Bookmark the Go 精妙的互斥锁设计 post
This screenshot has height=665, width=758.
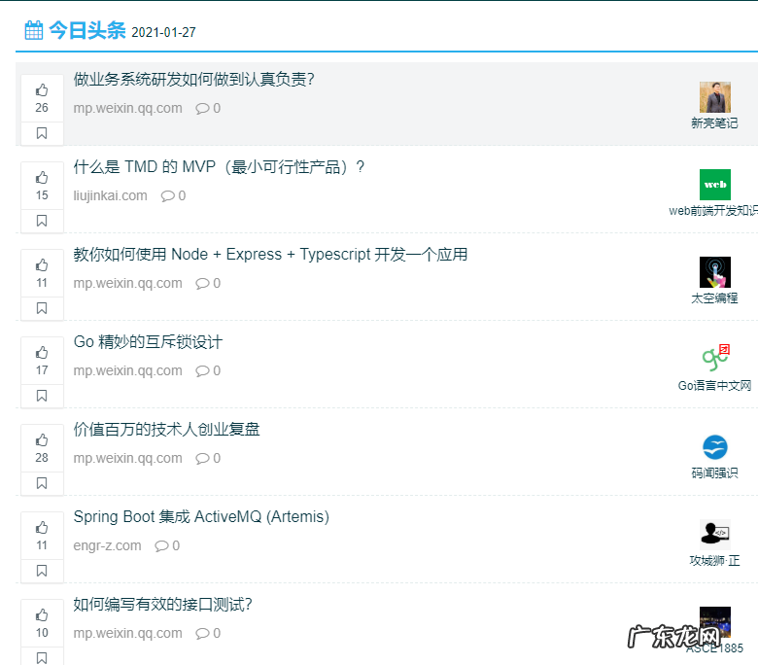[42, 396]
